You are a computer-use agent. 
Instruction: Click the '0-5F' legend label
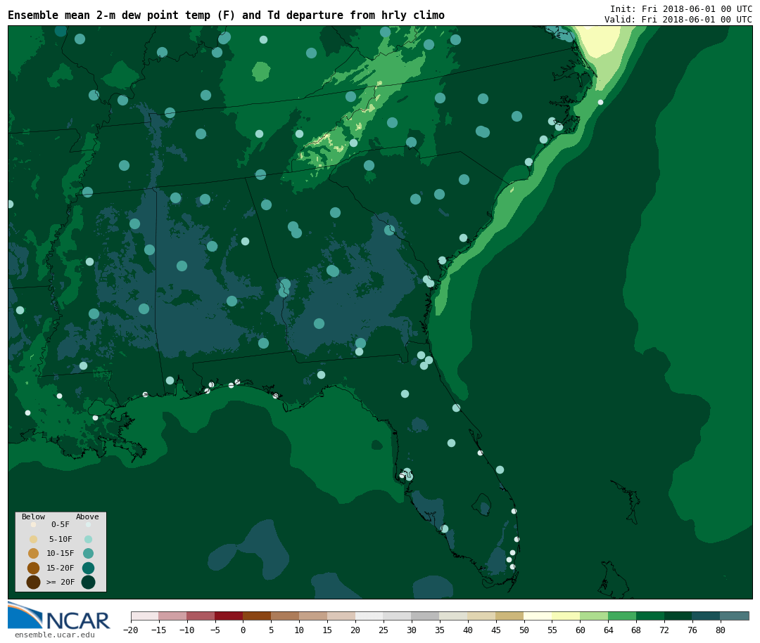pos(61,524)
